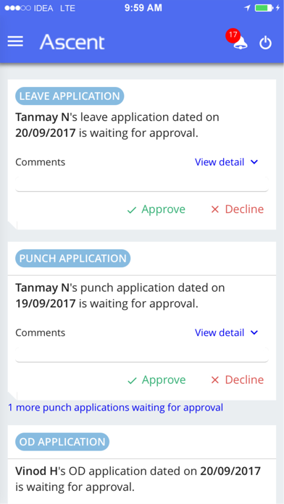284x504 pixels.
Task: Focus the punch application comments field
Action: (142, 355)
